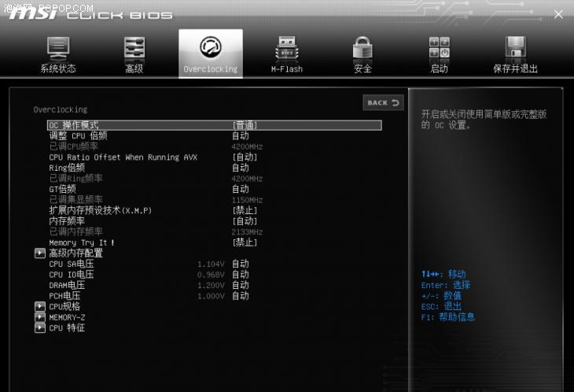
Task: Switch to the 系统状态 tab label
Action: [58, 68]
